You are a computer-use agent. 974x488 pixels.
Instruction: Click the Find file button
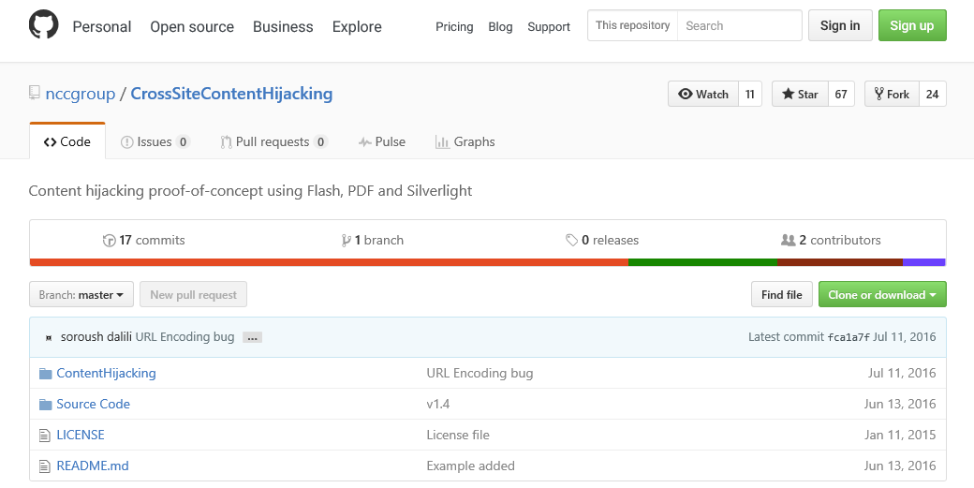click(781, 295)
